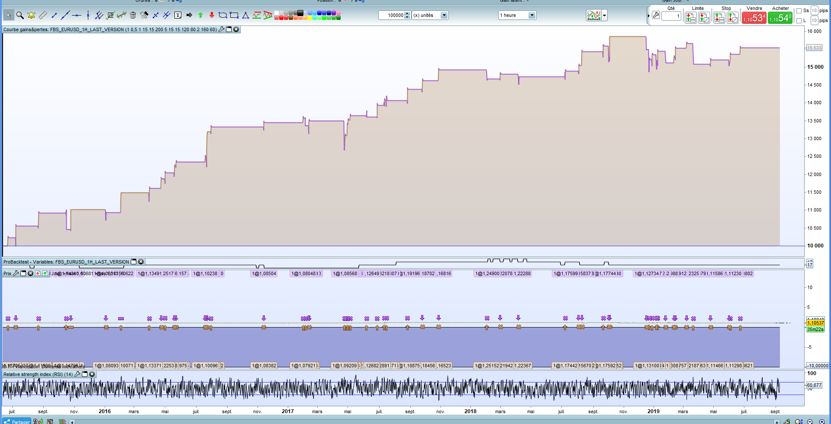
Task: Click the Vendre 1,1053 sell button
Action: 754,18
